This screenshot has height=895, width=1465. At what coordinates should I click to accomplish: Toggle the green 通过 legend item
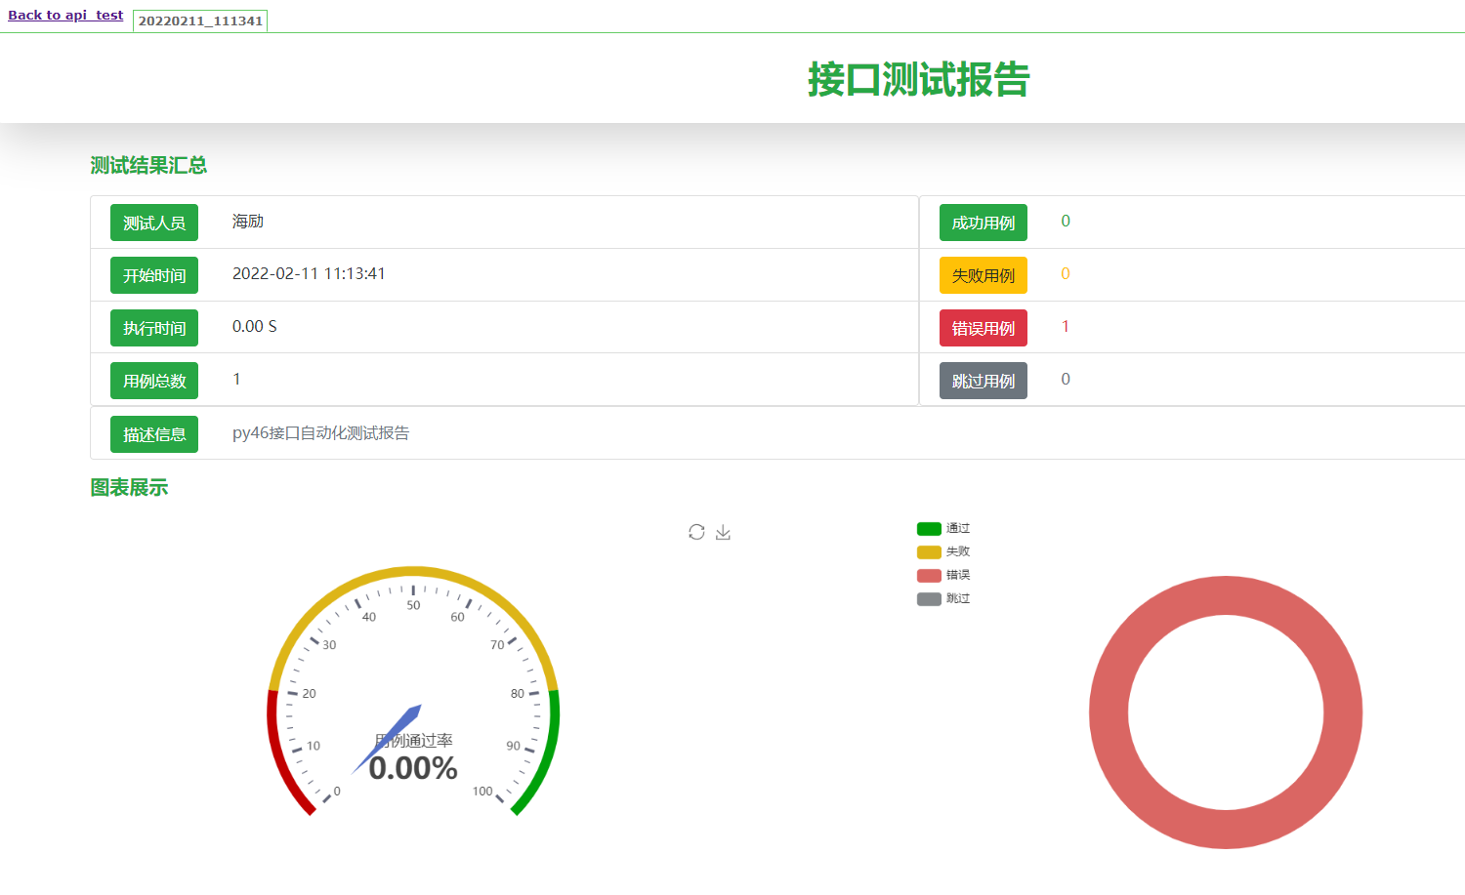pyautogui.click(x=942, y=529)
